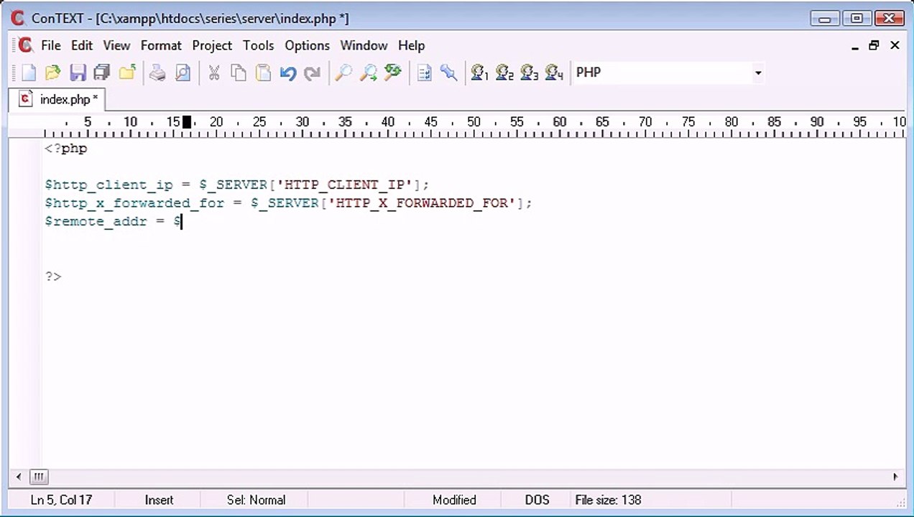This screenshot has width=914, height=517.
Task: Open the Options menu
Action: pos(307,45)
